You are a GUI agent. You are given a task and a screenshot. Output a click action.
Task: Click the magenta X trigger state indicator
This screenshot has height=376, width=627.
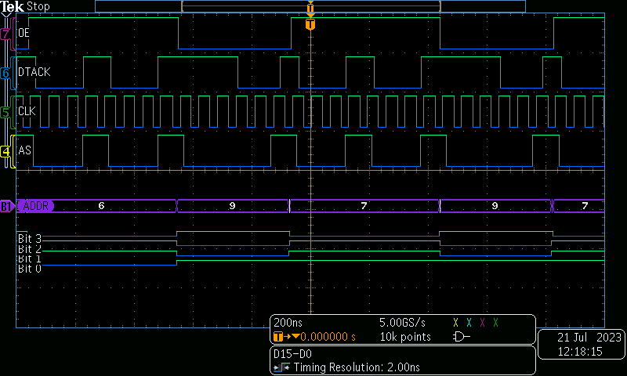click(x=482, y=323)
